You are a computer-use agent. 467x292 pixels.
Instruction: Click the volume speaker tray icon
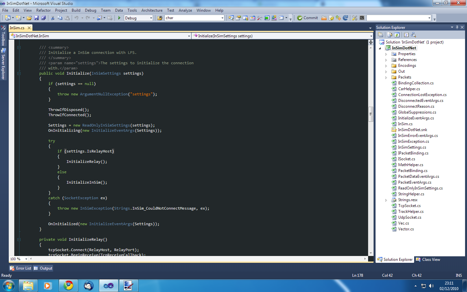tap(431, 286)
